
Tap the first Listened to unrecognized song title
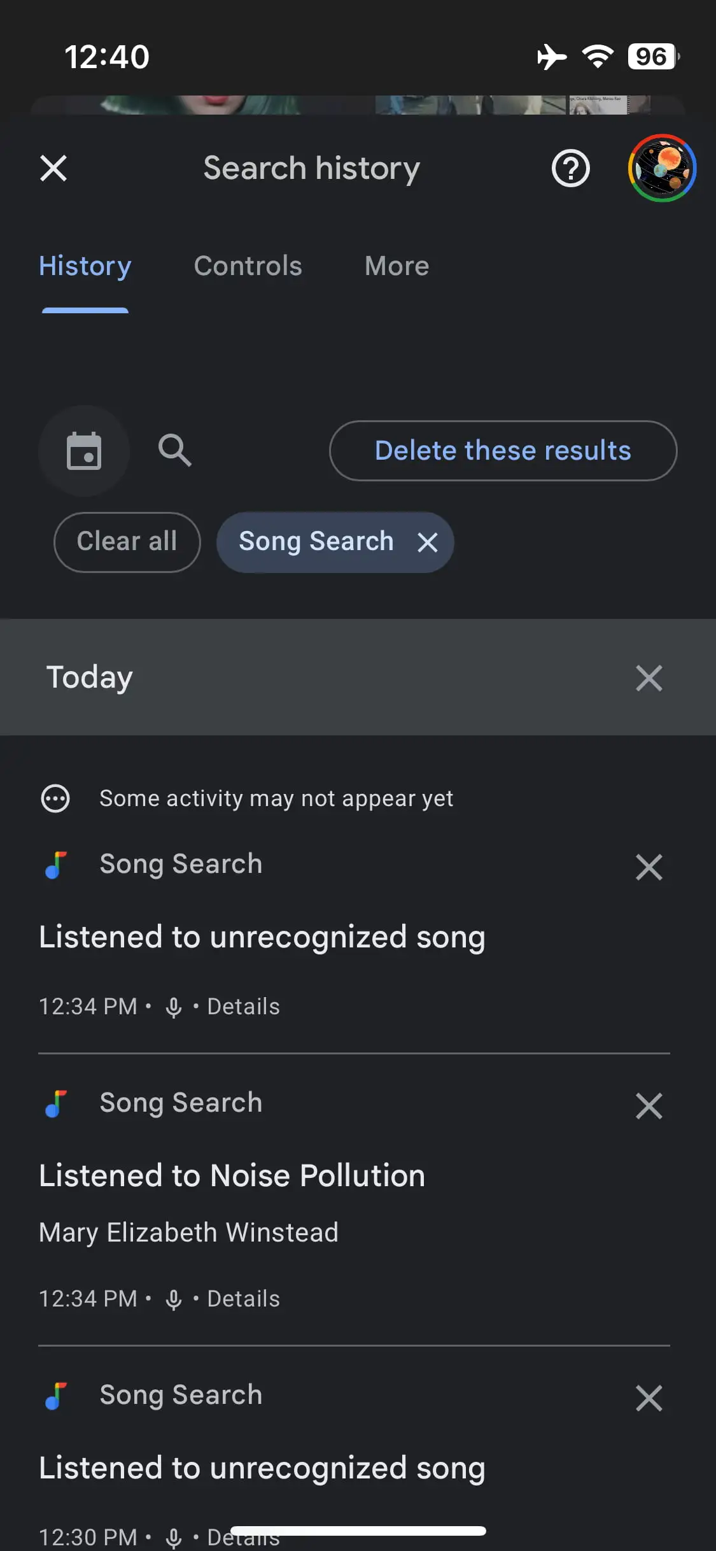[x=262, y=937]
